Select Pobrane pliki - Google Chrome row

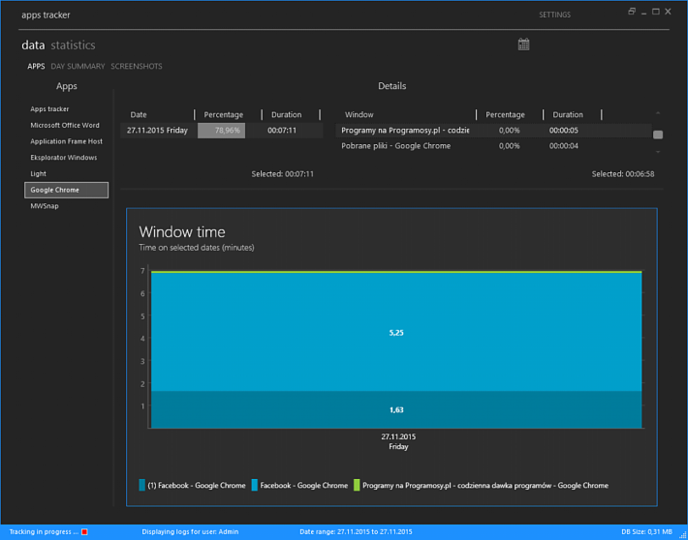395,146
